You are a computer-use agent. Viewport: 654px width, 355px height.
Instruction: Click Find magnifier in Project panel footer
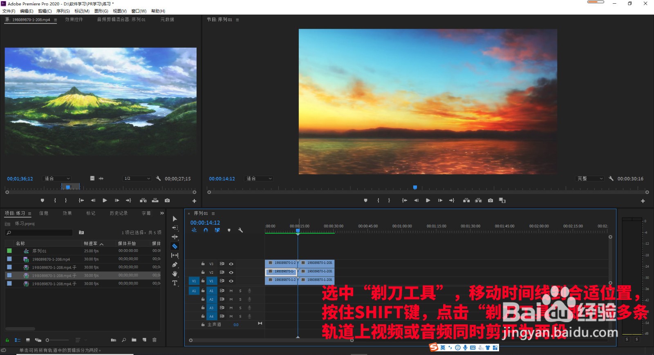124,340
